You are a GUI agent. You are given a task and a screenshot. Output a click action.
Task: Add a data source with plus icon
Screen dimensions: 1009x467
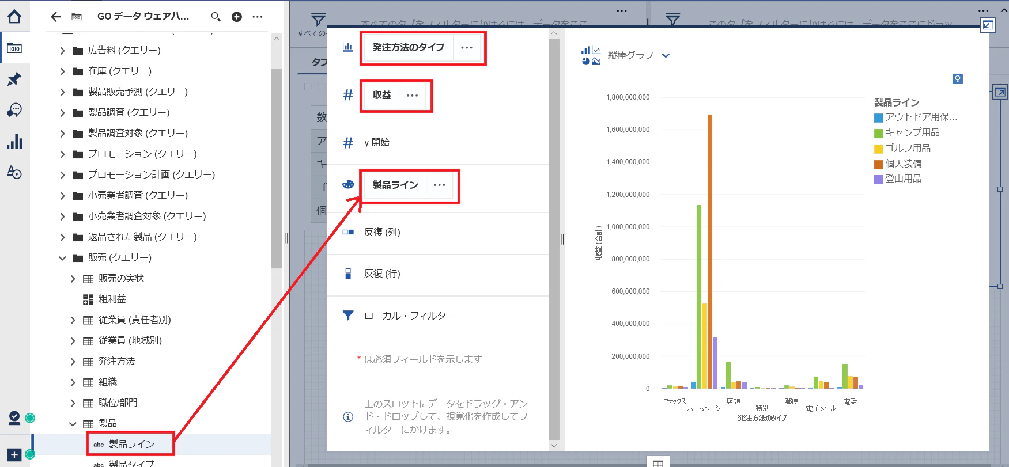(237, 17)
